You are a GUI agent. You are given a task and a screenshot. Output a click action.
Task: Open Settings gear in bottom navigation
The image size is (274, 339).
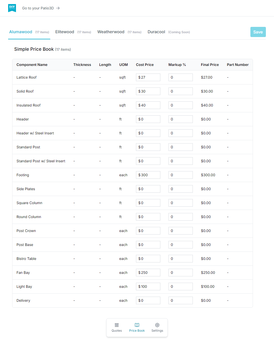point(157,327)
